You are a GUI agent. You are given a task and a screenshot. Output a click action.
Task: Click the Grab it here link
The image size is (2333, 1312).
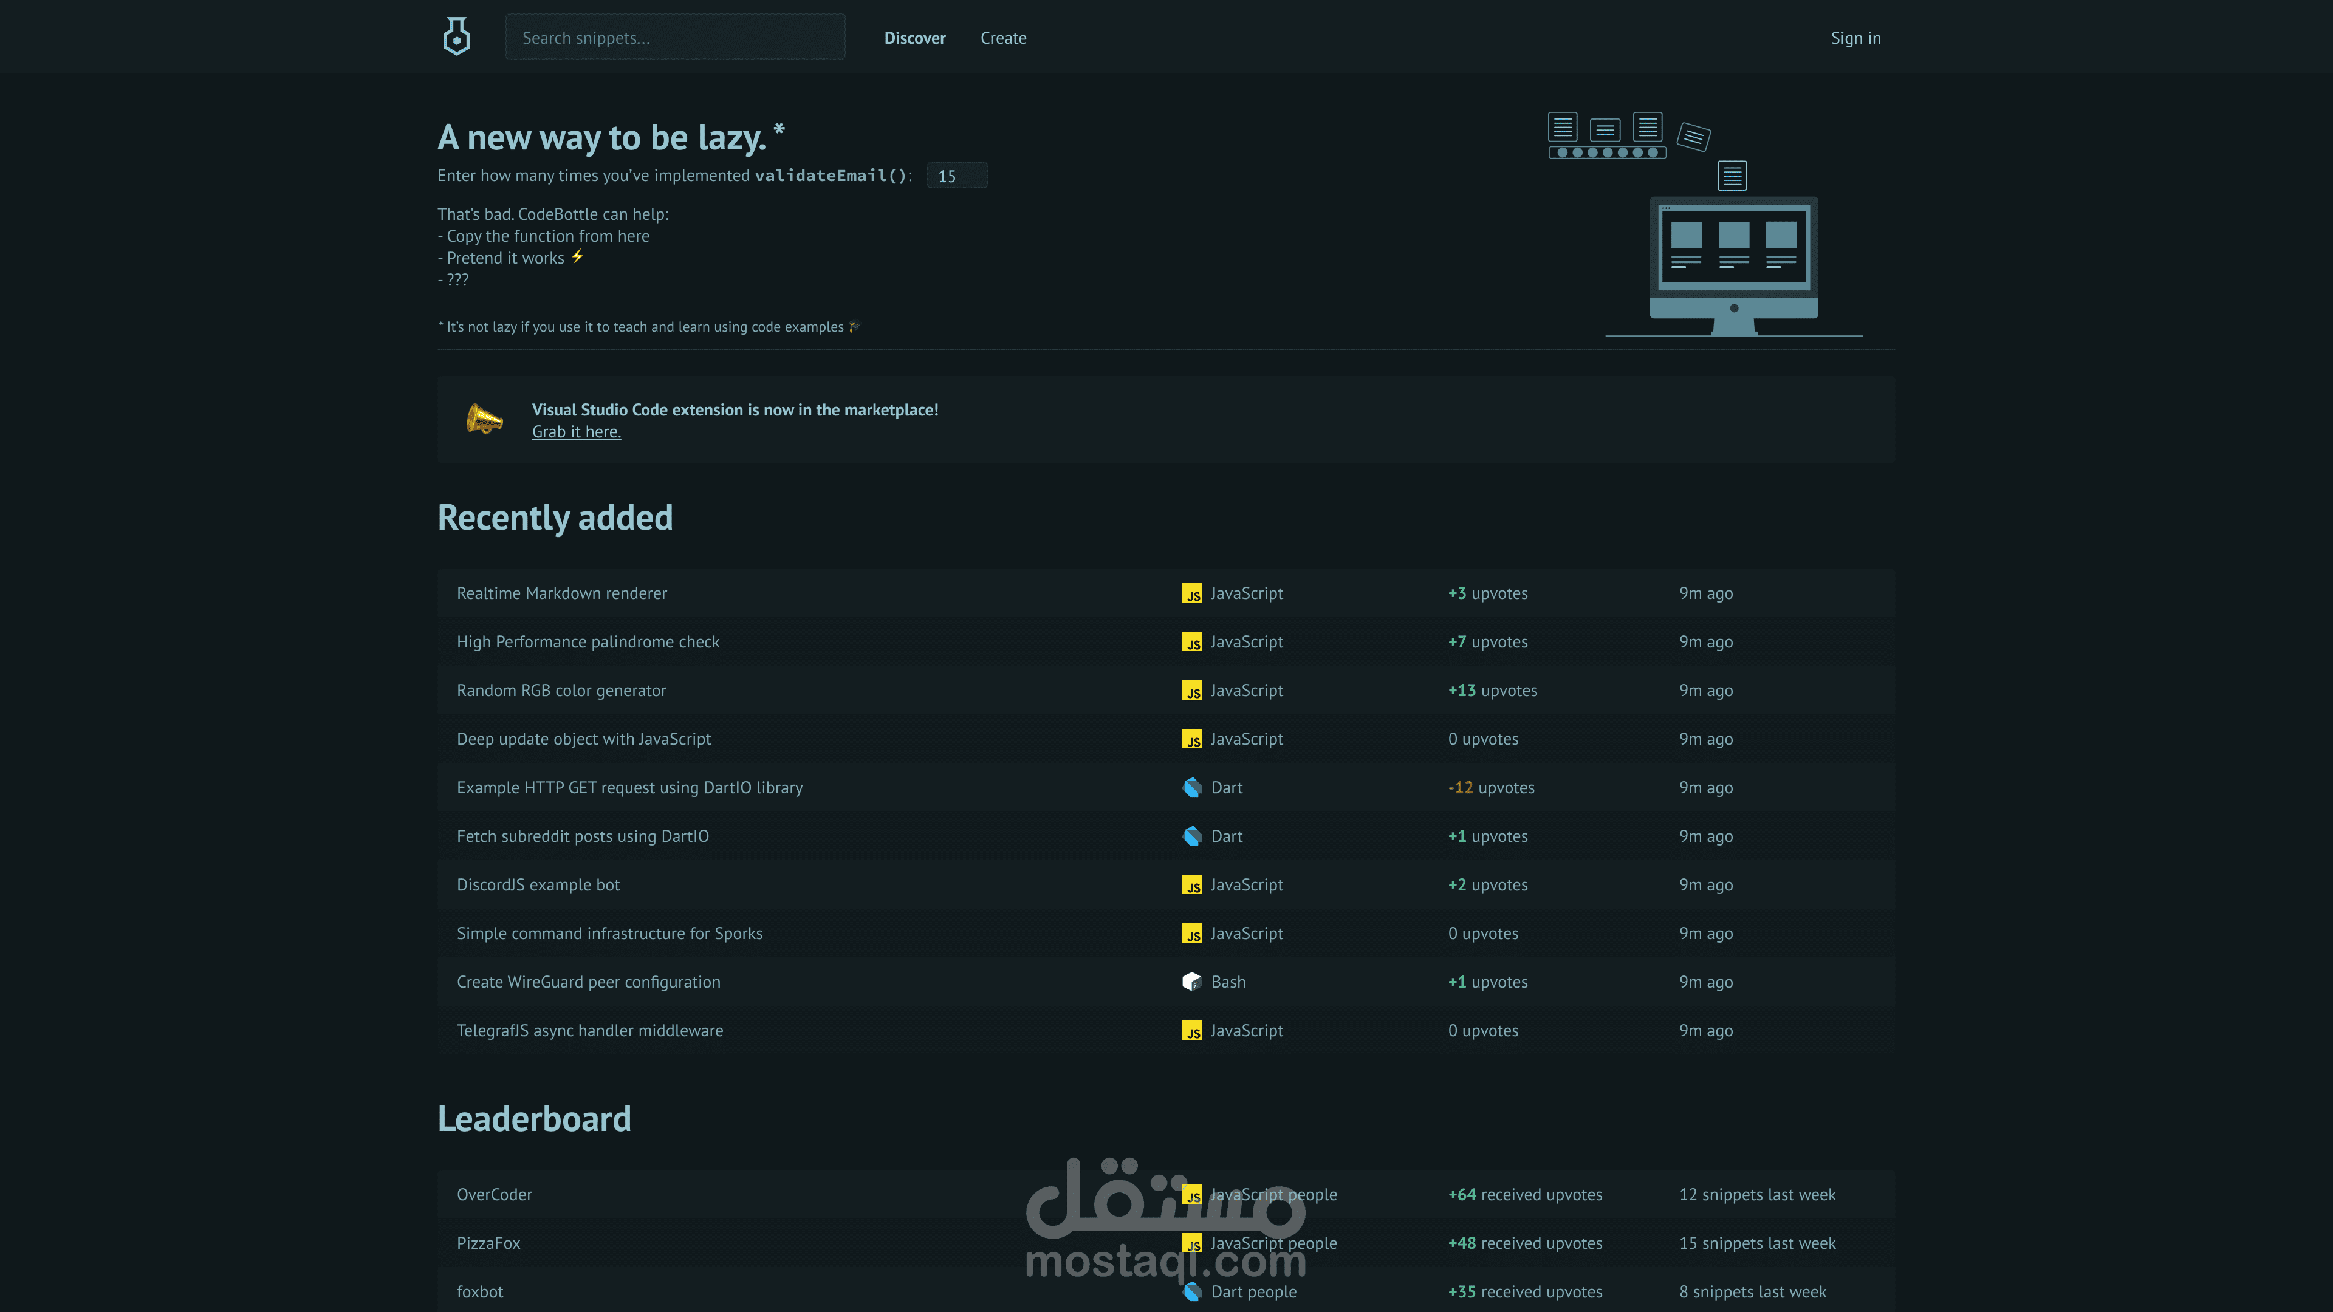pos(575,431)
